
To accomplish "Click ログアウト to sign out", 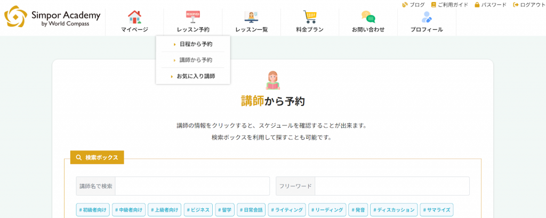I will (x=529, y=5).
